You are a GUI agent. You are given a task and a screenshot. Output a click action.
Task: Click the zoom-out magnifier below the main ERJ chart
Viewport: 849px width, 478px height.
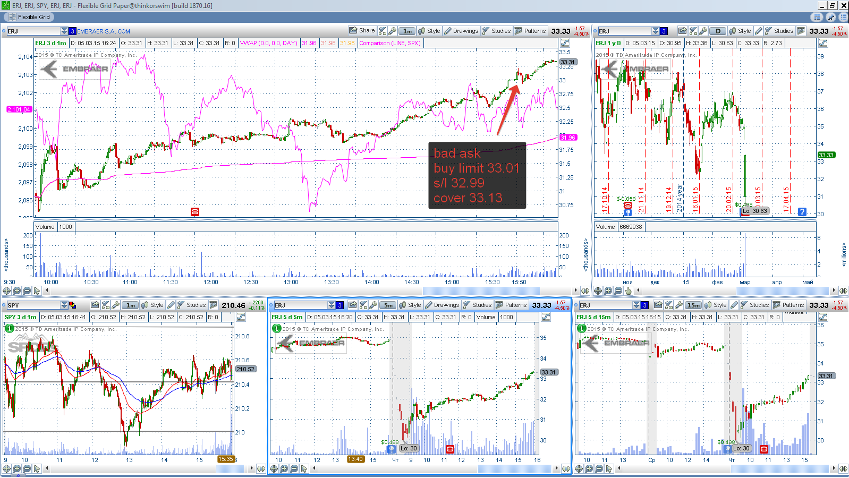tap(27, 291)
